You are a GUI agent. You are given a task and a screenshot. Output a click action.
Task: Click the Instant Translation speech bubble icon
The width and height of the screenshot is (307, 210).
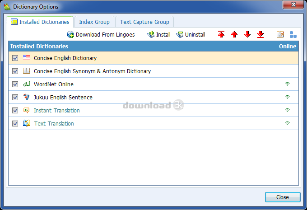pos(27,110)
